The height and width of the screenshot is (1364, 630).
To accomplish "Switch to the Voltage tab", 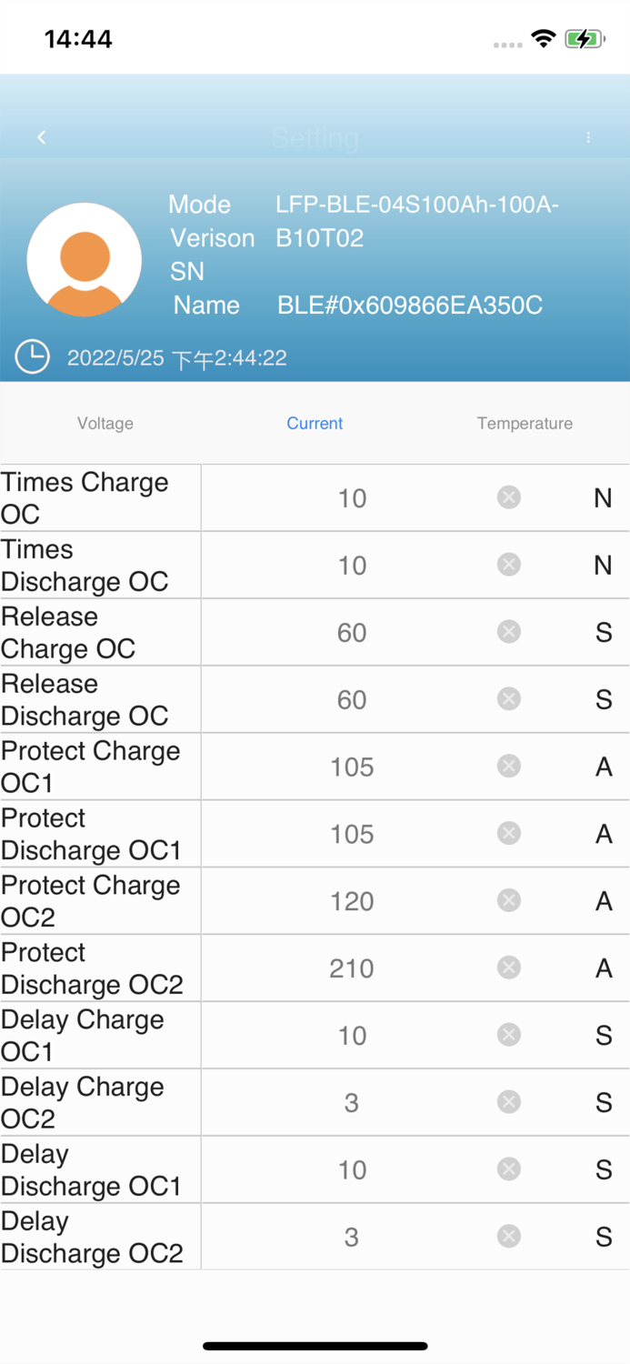I will [105, 424].
